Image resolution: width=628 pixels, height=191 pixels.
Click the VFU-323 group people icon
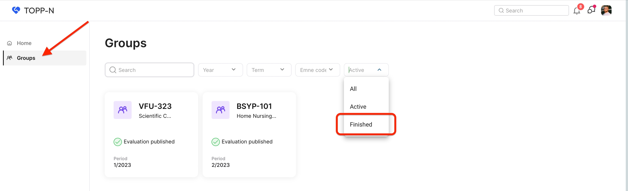(123, 110)
